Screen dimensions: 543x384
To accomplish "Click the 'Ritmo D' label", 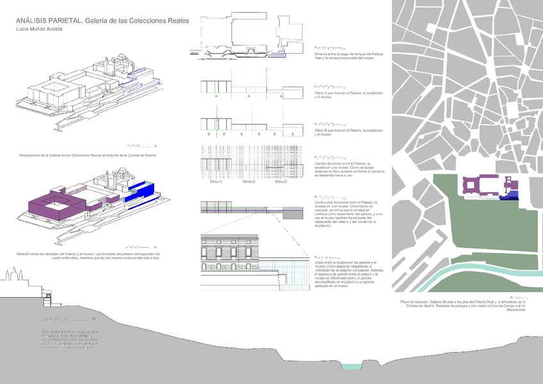I will 249,182.
